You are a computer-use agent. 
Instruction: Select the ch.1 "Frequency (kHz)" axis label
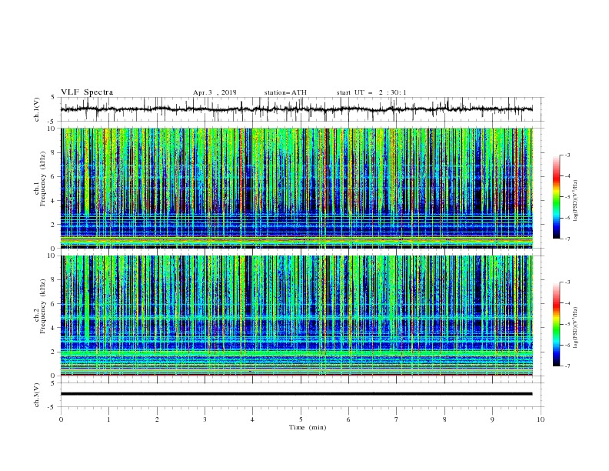point(42,179)
